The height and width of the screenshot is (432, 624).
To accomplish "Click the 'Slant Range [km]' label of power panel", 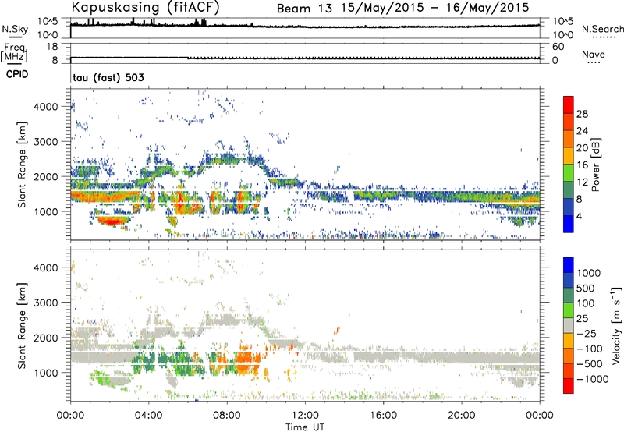I will point(22,165).
